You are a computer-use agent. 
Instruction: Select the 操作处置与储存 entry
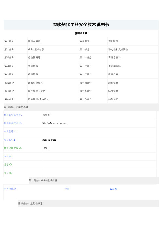coord(37,91)
